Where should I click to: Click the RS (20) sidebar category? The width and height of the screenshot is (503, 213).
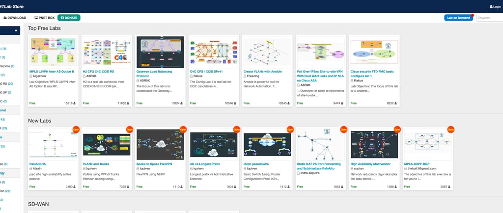coord(6,84)
